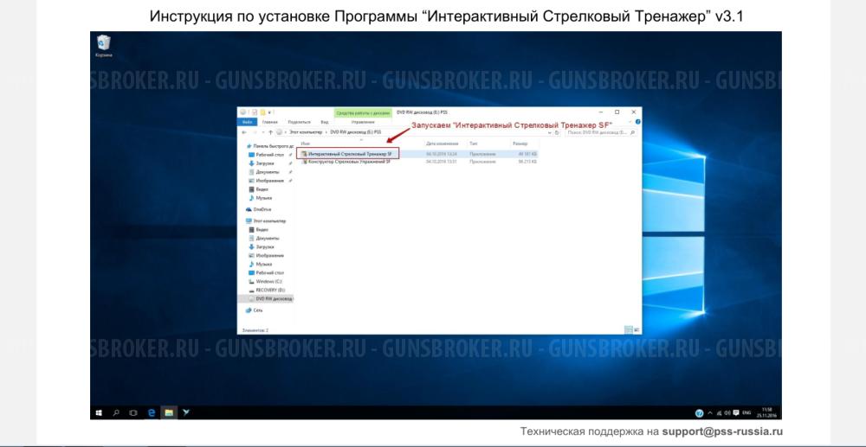The height and width of the screenshot is (447, 866).
Task: Switch to the Главная ribbon tab
Action: (x=270, y=122)
